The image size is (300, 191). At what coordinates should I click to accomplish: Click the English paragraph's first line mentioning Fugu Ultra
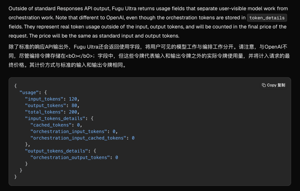[148, 9]
